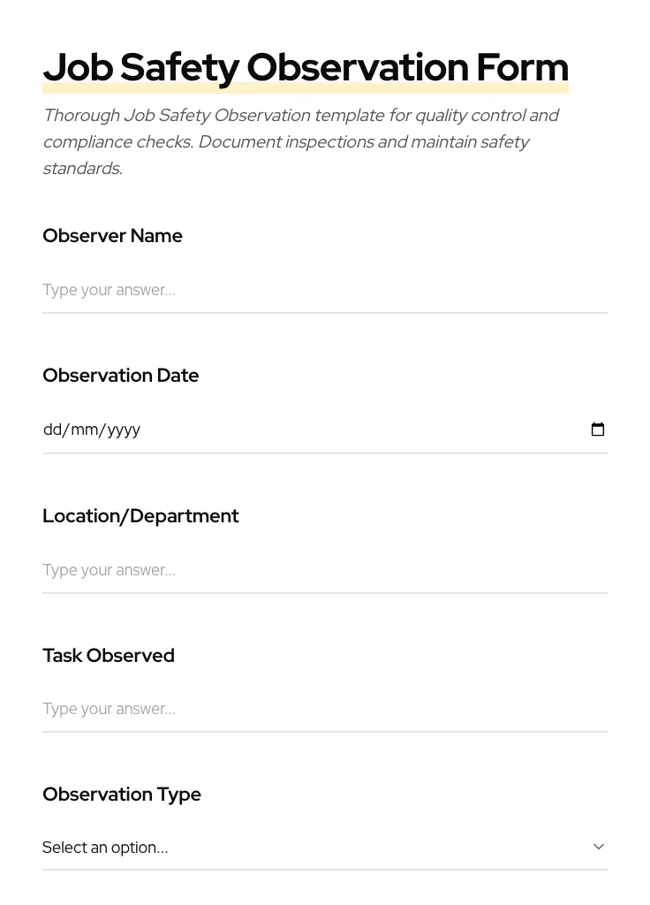Click the Job Safety Observation Form title
650x905 pixels.
[306, 67]
